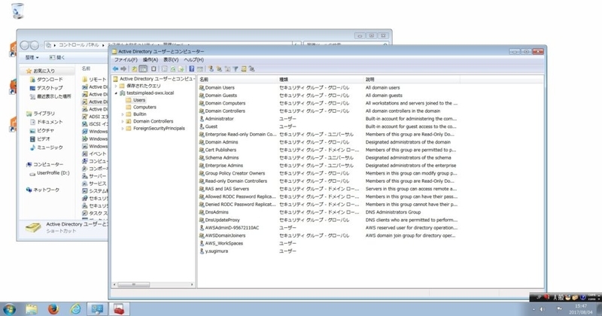Click コントロール パネル in the Explorer address bar
The height and width of the screenshot is (316, 602).
click(x=79, y=45)
